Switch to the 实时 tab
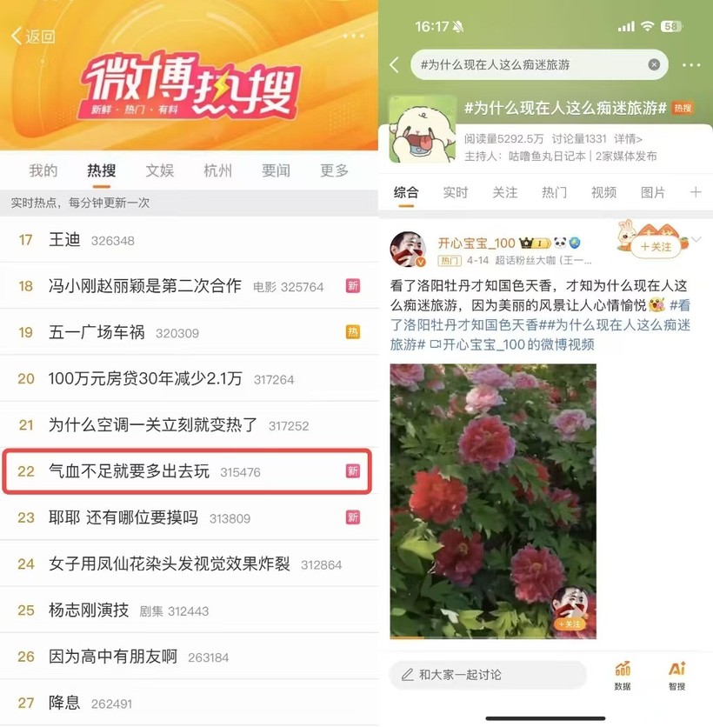The width and height of the screenshot is (713, 727). [456, 192]
